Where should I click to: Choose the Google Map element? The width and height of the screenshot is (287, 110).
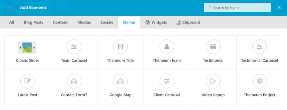point(120,87)
